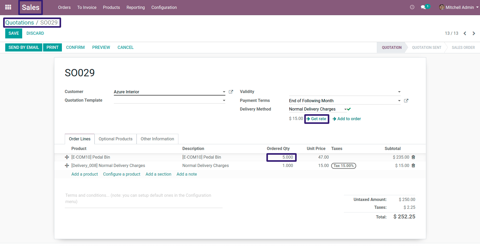
Task: Click Normal Delivery Charges description cell
Action: click(x=206, y=165)
